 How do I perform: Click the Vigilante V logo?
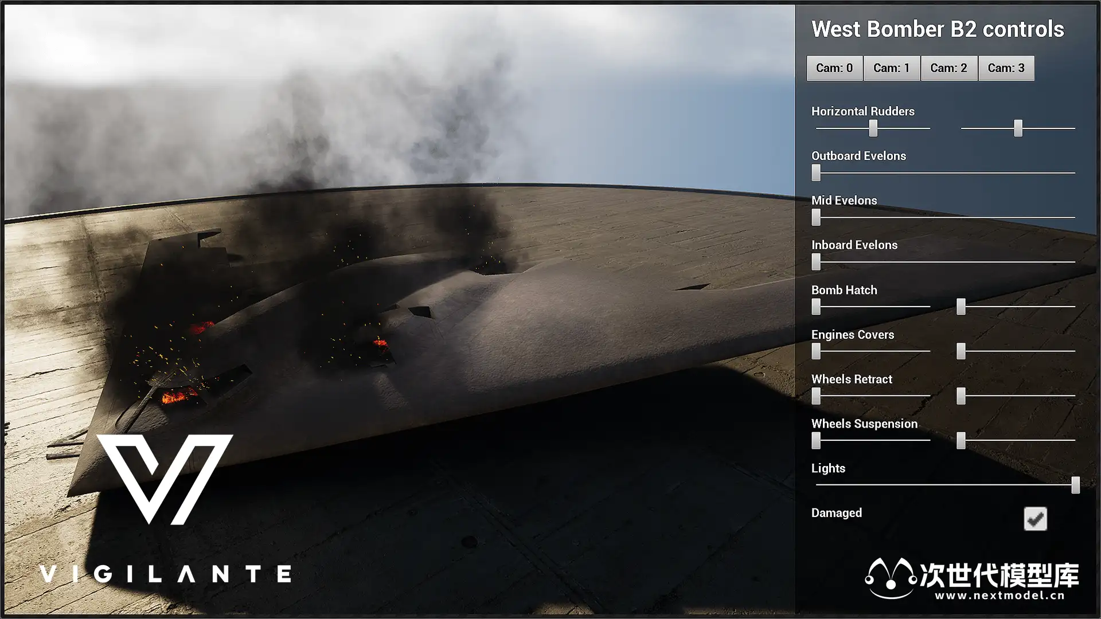point(165,479)
